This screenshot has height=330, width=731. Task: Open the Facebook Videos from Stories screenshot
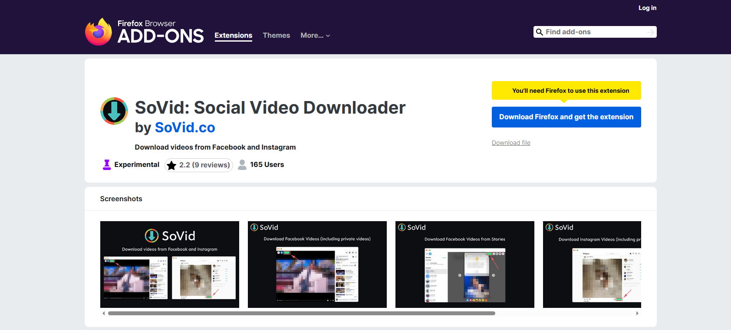464,265
